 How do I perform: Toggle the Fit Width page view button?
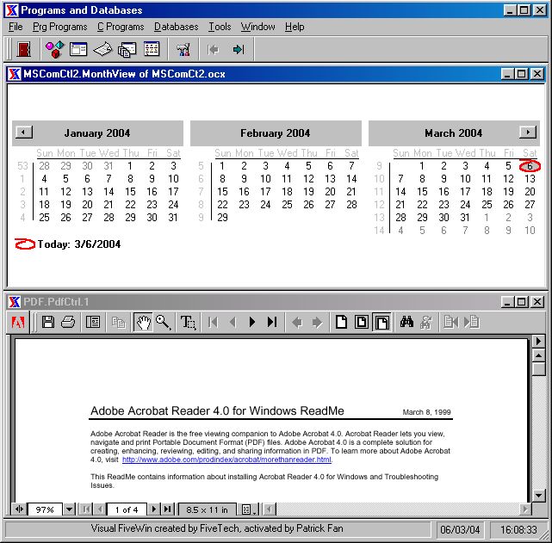coord(381,322)
